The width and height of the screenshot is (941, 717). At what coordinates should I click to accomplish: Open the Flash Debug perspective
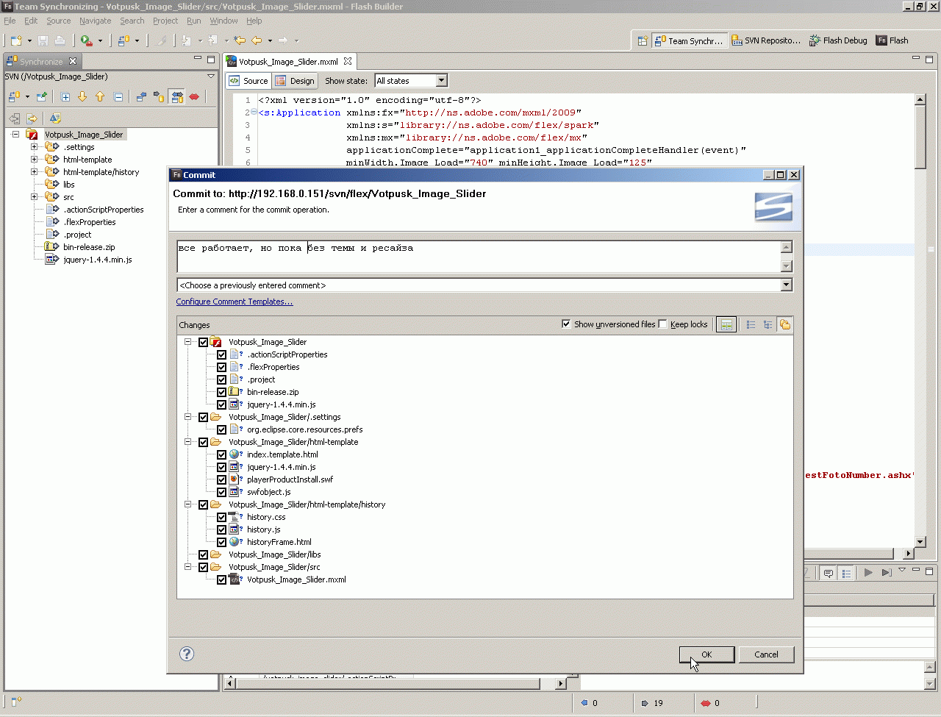point(838,40)
